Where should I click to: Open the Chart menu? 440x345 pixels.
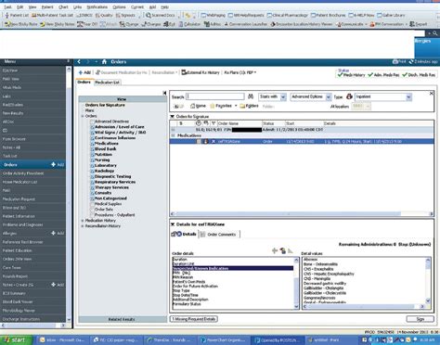(63, 6)
